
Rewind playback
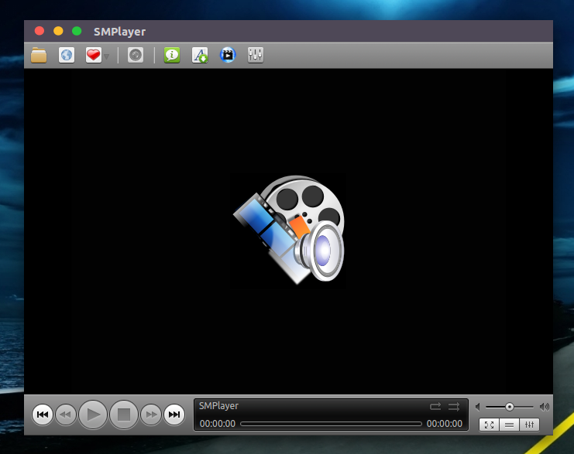click(x=66, y=415)
